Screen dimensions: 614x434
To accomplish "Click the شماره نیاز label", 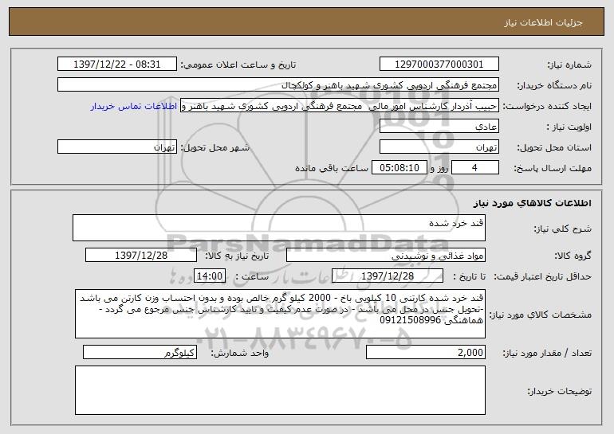I will [x=570, y=65].
